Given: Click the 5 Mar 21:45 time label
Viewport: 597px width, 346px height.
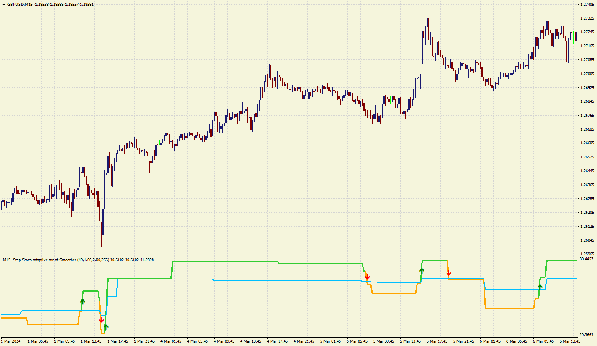Looking at the screenshot, I should 463,341.
